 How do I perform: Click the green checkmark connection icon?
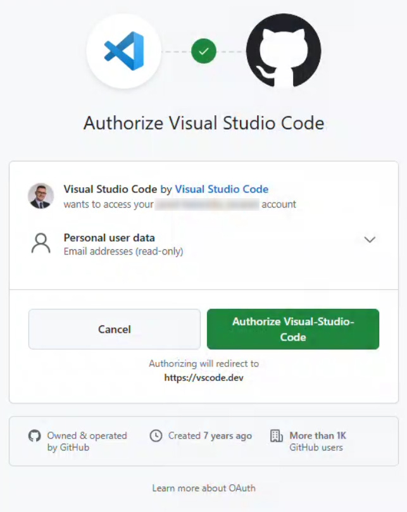click(x=204, y=51)
